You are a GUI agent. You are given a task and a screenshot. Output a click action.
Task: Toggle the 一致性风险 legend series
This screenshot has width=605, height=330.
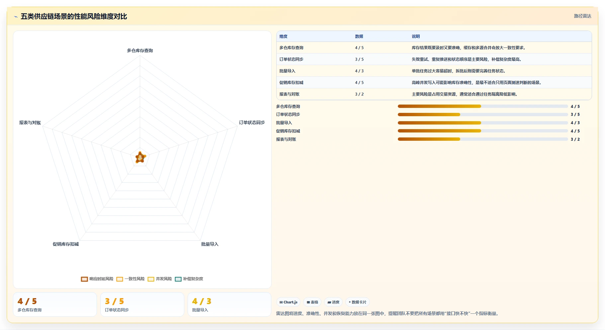click(130, 279)
